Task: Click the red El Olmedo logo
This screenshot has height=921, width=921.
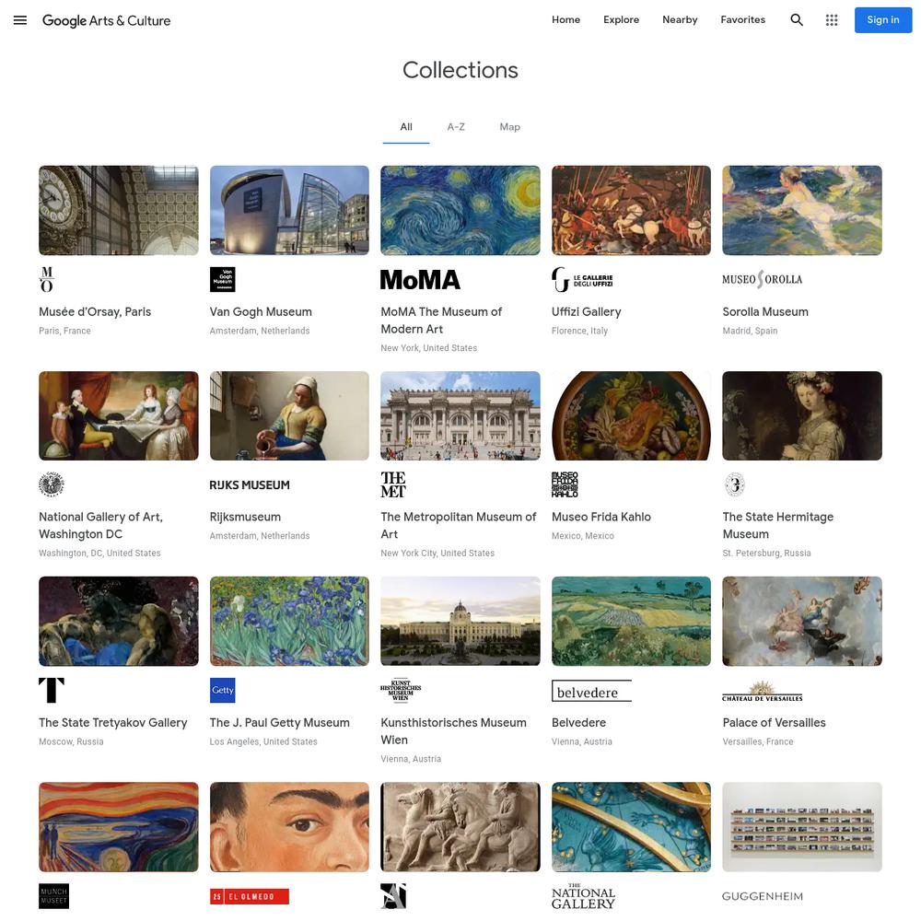Action: point(250,896)
